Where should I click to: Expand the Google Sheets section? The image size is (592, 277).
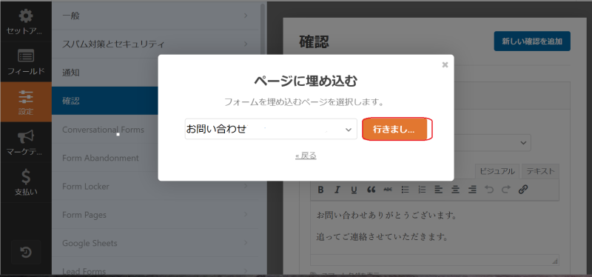[155, 243]
